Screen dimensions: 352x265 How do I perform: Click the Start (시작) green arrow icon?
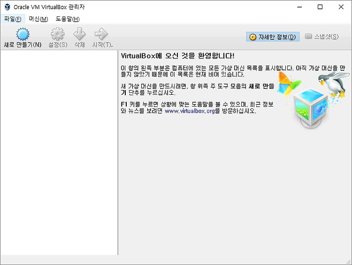101,34
